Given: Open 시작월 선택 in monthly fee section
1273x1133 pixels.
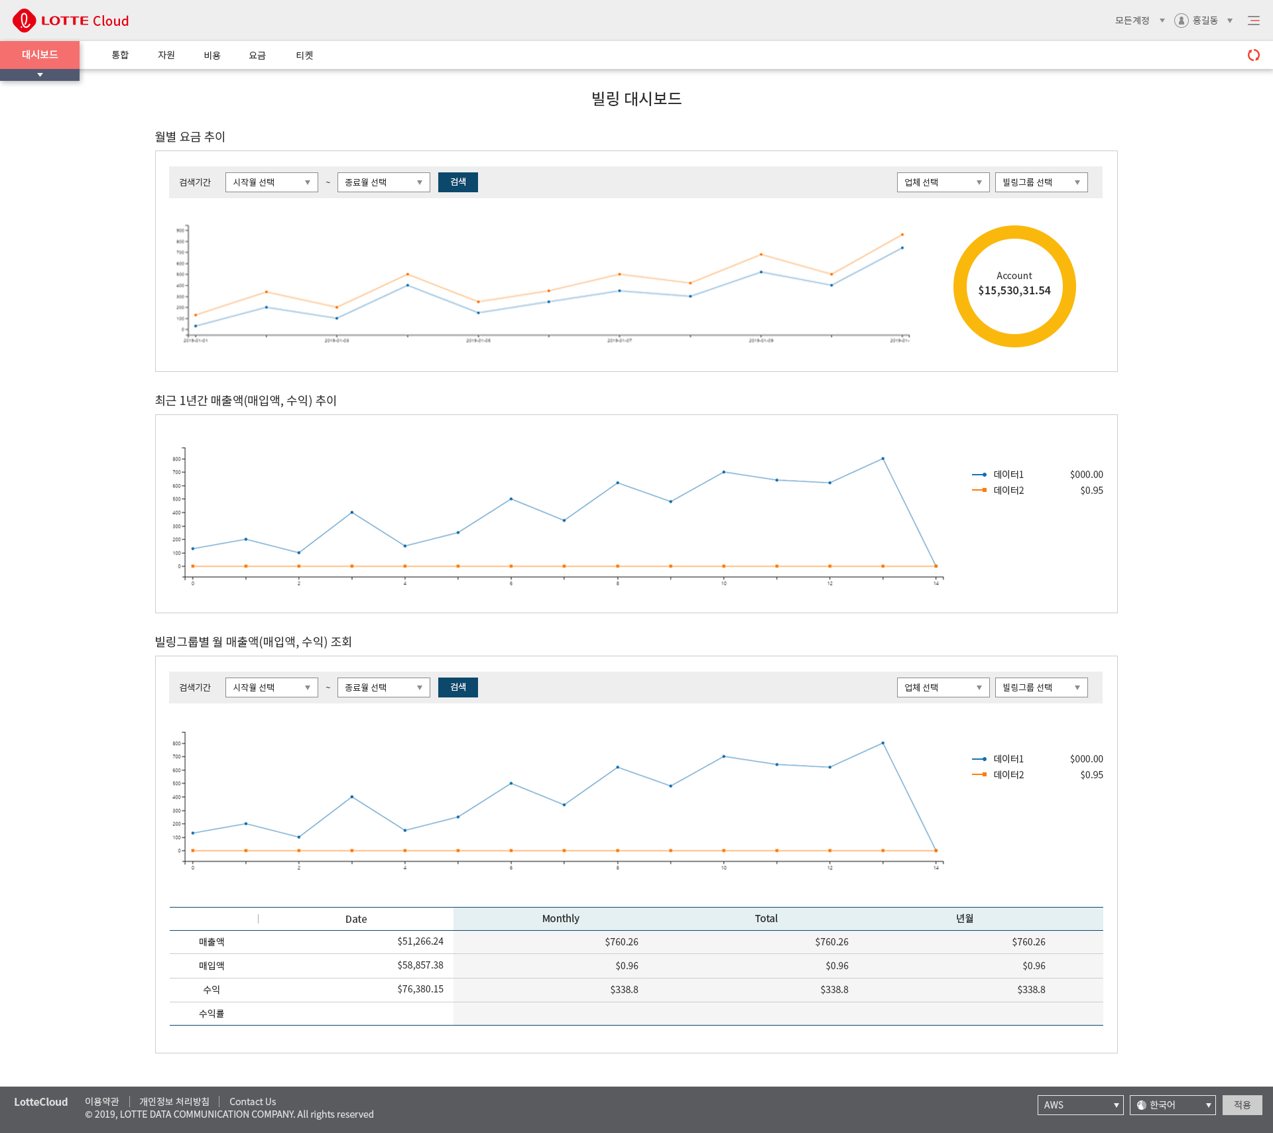Looking at the screenshot, I should (272, 182).
